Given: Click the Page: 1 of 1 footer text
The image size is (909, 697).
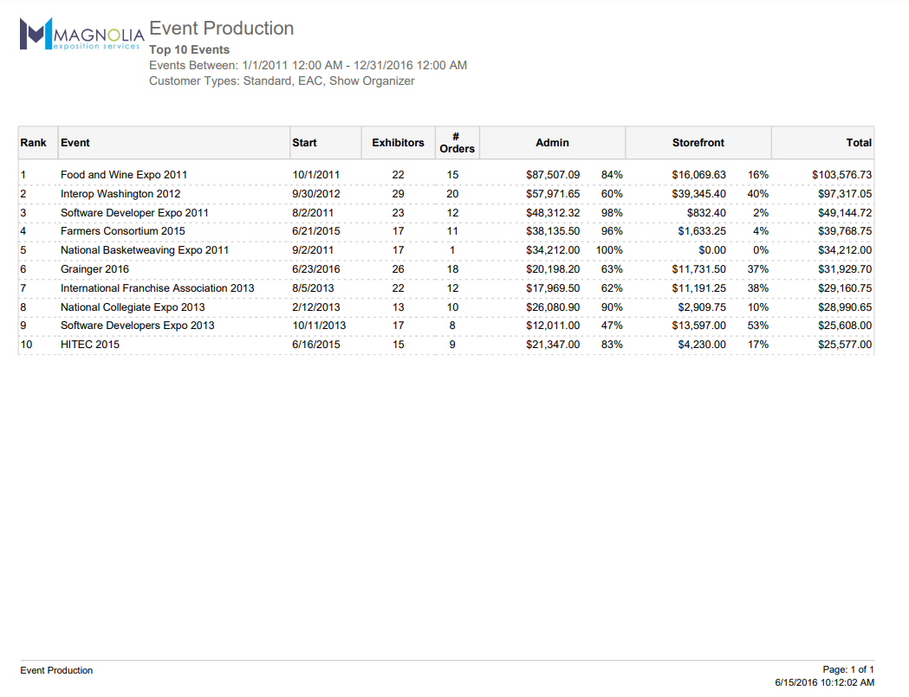Looking at the screenshot, I should 848,670.
